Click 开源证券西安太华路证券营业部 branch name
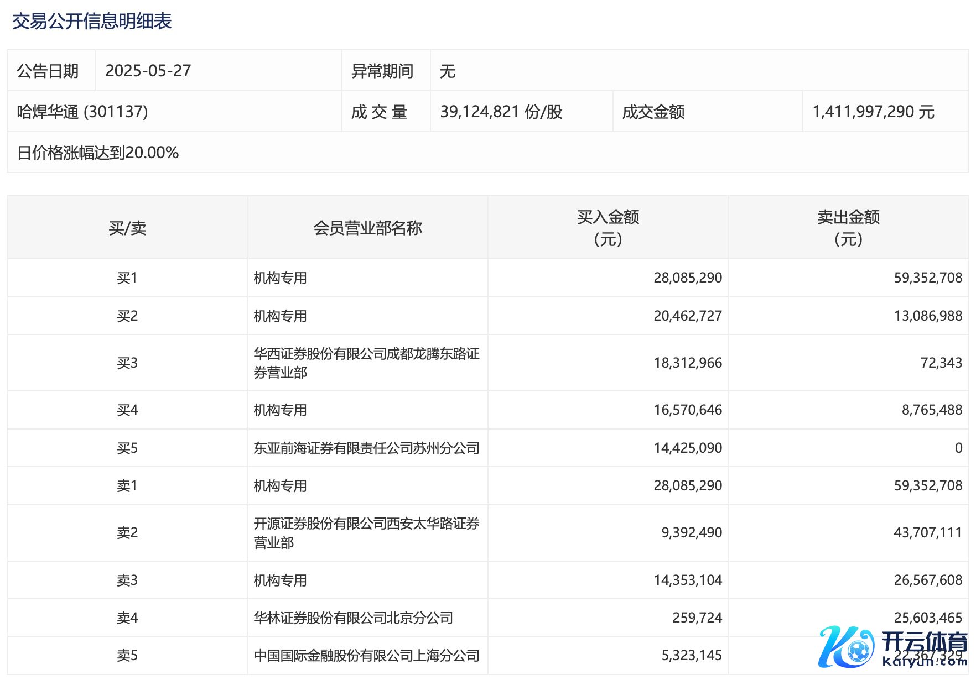Viewport: 976px width, 680px height. pos(366,532)
